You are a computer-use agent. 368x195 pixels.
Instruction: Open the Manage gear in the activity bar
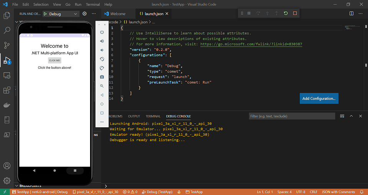point(7,180)
